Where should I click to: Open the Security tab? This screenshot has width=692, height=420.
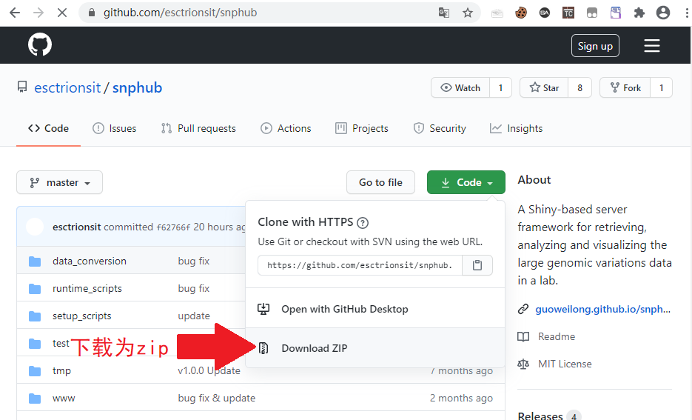440,128
